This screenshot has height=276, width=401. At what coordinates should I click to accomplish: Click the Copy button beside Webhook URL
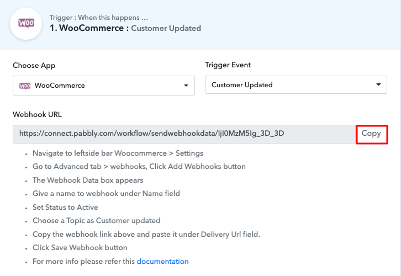pos(372,134)
